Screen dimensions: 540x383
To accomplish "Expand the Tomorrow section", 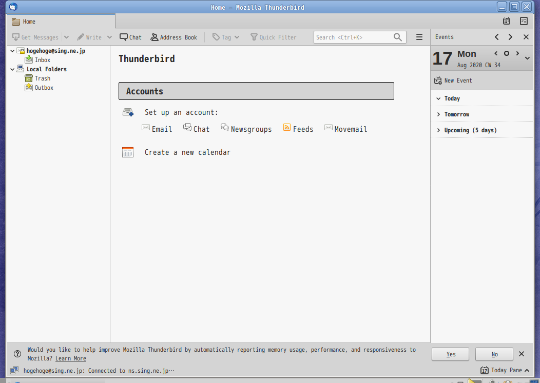I will (438, 114).
